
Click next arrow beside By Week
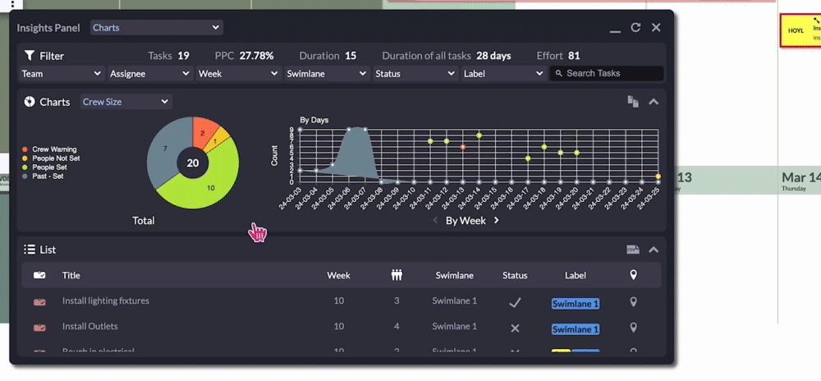click(x=497, y=220)
